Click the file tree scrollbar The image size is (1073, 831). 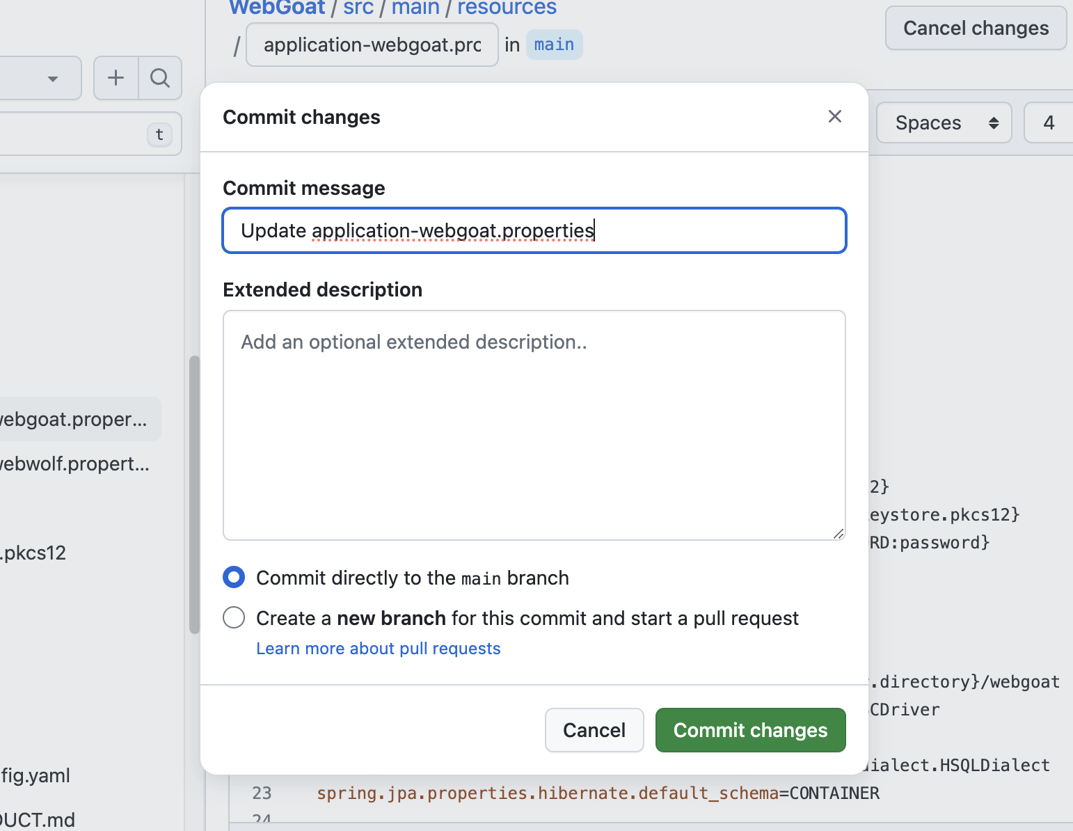(194, 495)
